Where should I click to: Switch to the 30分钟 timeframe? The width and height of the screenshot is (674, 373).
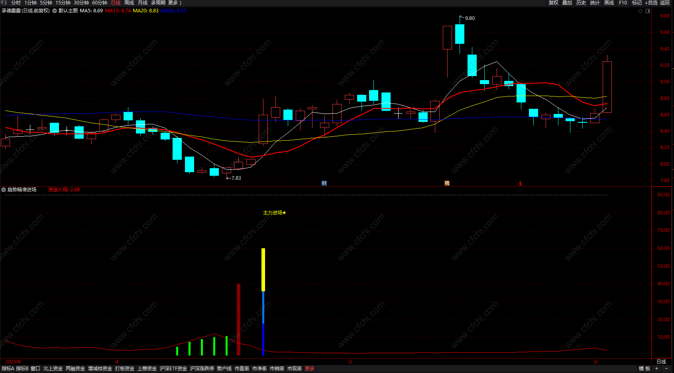pos(81,3)
